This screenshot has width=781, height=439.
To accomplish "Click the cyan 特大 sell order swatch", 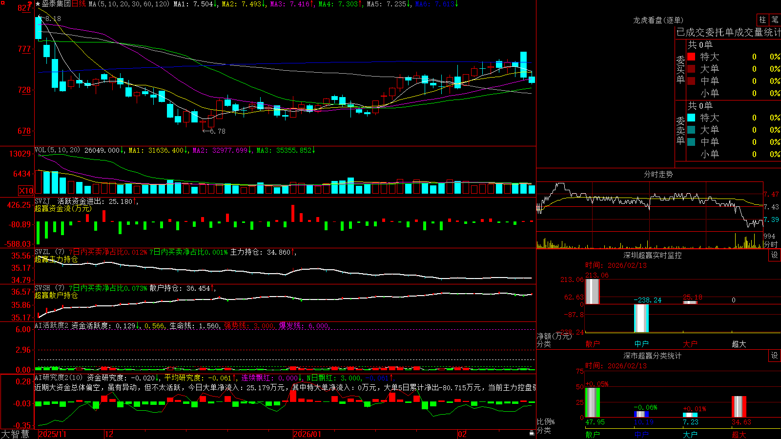I will pos(691,118).
